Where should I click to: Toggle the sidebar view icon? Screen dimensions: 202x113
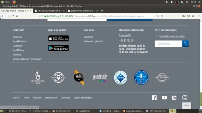coord(188,16)
